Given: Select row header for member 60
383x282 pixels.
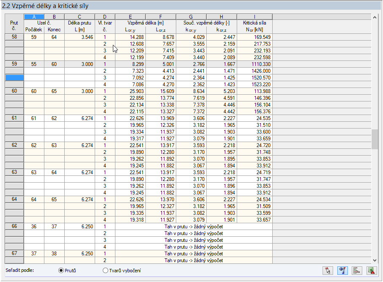Looking at the screenshot, I should click(x=14, y=91).
